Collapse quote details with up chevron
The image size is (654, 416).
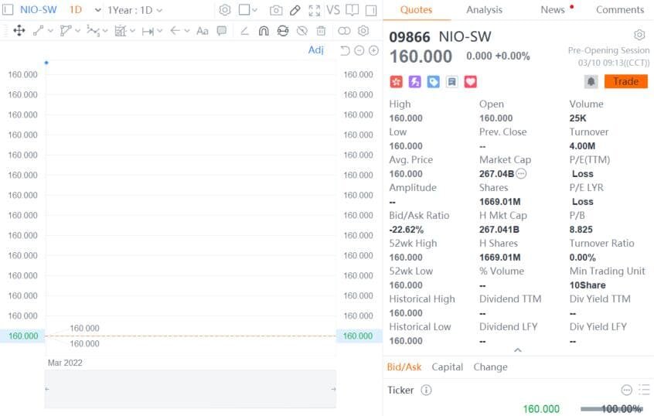click(x=518, y=350)
